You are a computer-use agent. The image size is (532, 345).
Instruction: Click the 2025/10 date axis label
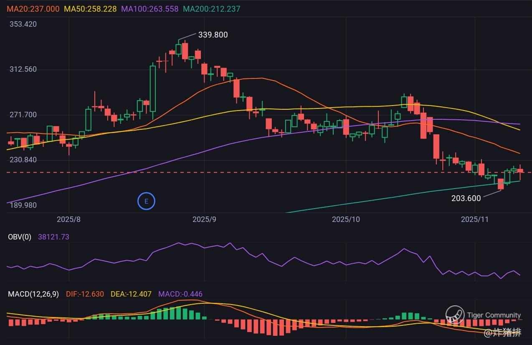point(346,219)
